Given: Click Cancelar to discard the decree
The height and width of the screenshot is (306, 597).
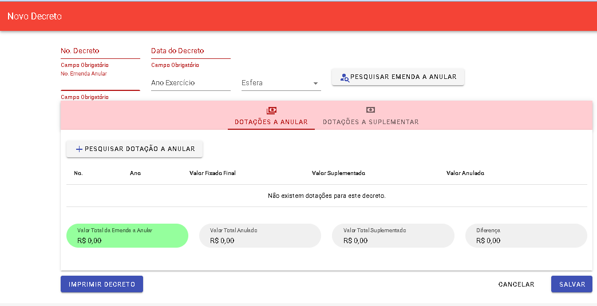Looking at the screenshot, I should 516,284.
